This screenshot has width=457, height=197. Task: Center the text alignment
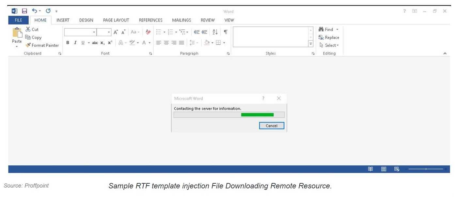click(x=166, y=43)
